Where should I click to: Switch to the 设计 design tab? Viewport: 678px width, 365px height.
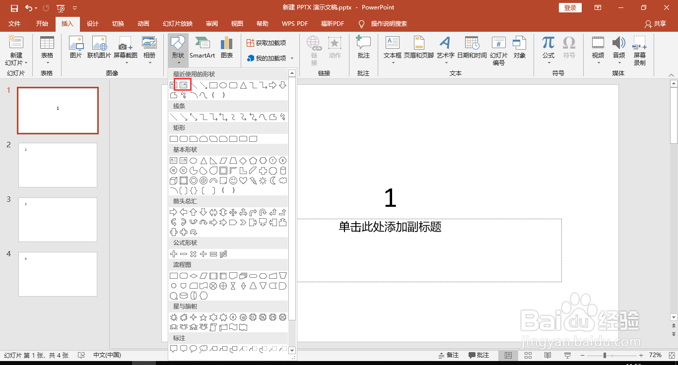[93, 24]
